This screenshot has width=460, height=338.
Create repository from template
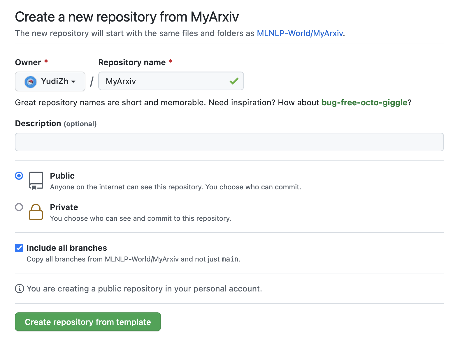(x=88, y=322)
